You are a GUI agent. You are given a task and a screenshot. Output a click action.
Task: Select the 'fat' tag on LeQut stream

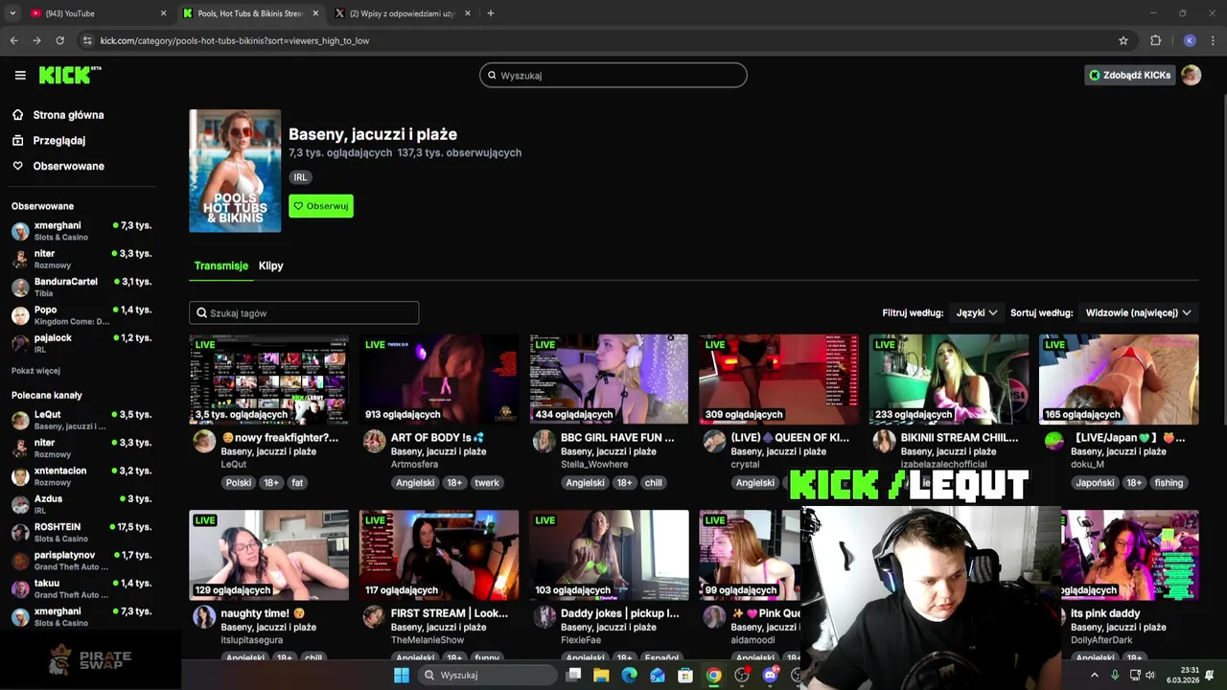[x=297, y=483]
